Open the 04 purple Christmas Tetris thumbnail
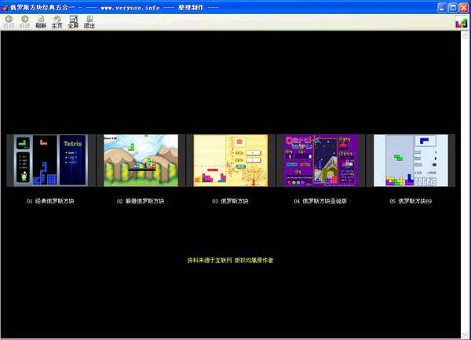 (x=321, y=160)
